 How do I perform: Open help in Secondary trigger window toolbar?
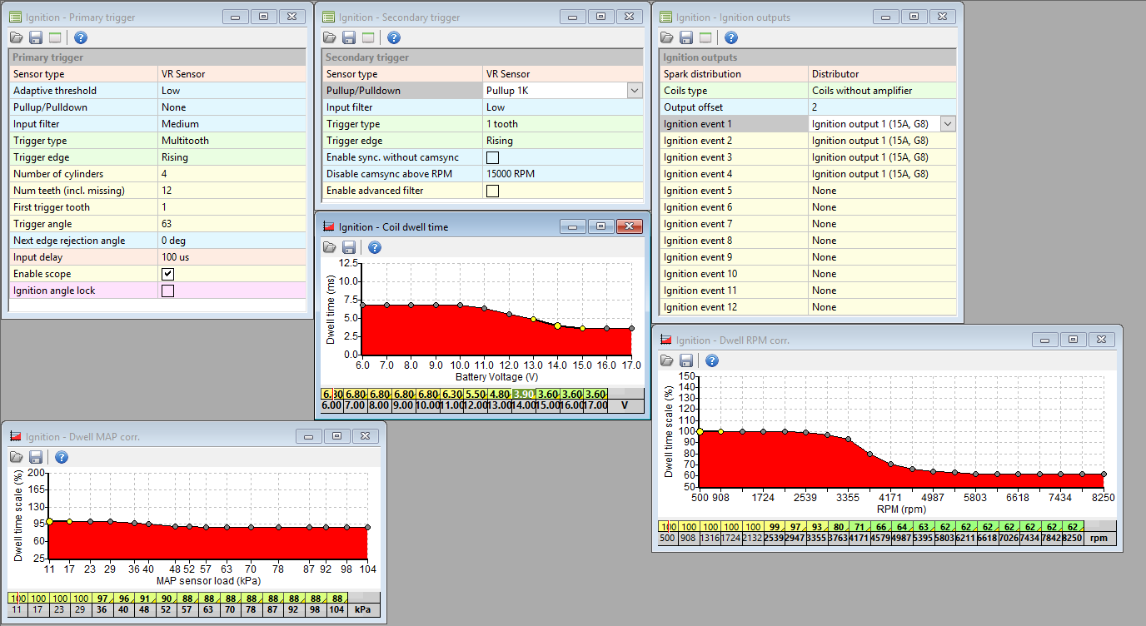tap(394, 37)
